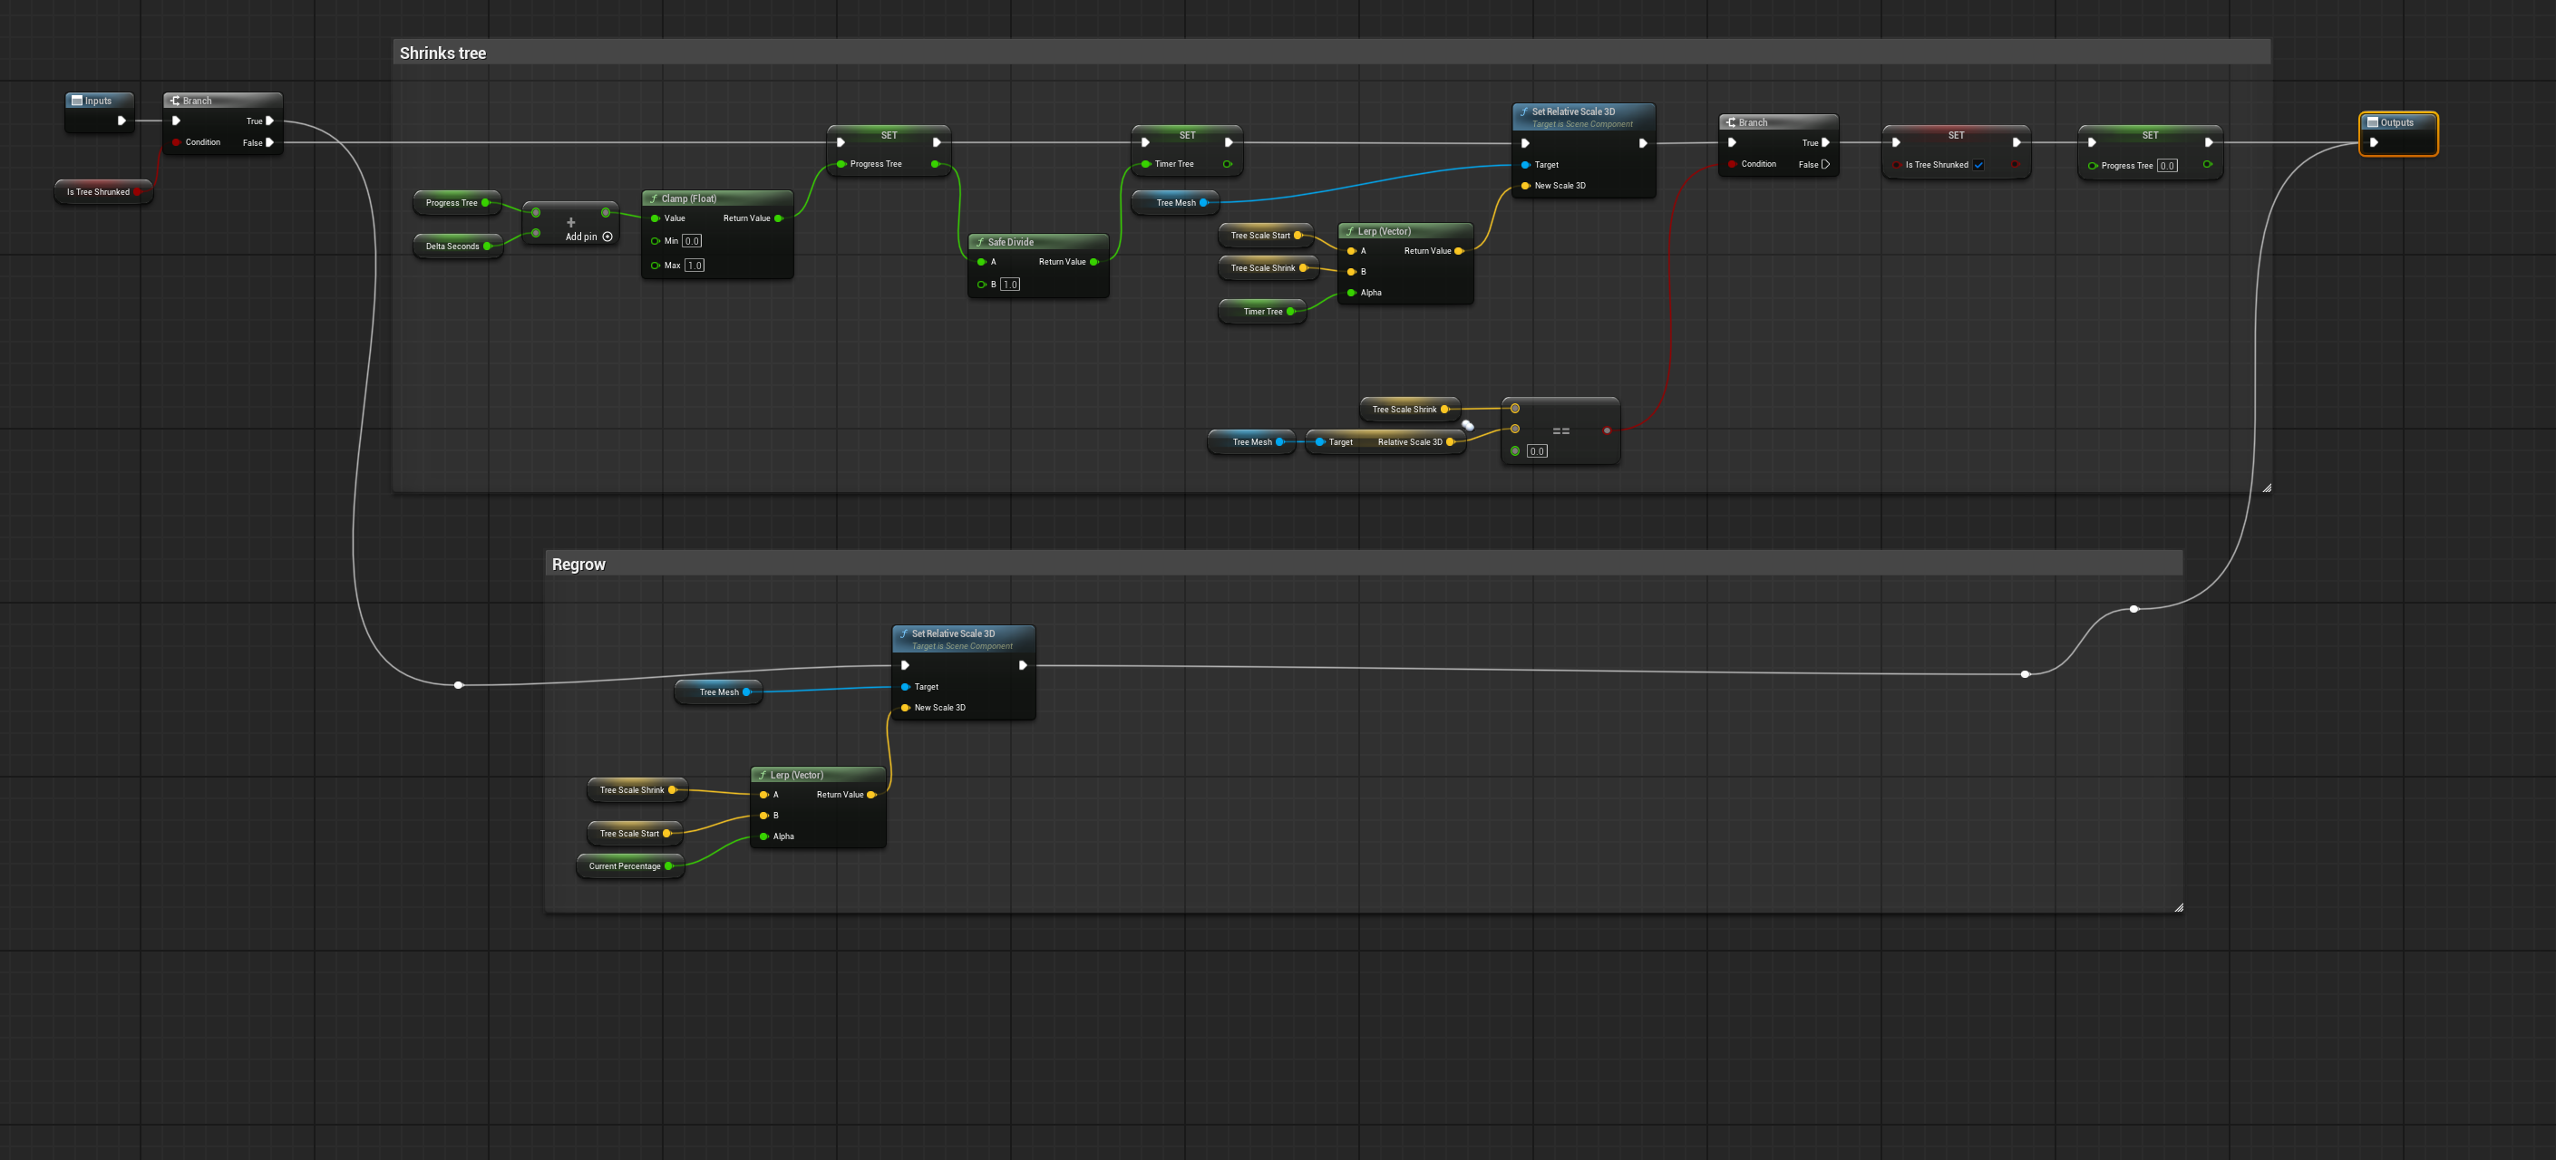Viewport: 2556px width, 1160px height.
Task: Select the Safe Divide function icon
Action: pyautogui.click(x=980, y=241)
